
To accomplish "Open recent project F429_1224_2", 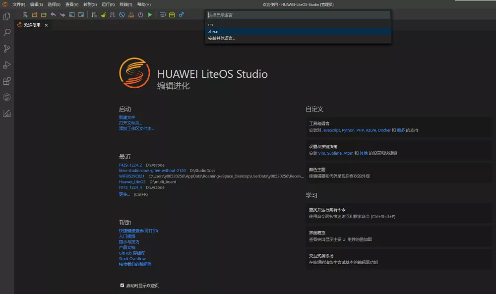I will (130, 165).
